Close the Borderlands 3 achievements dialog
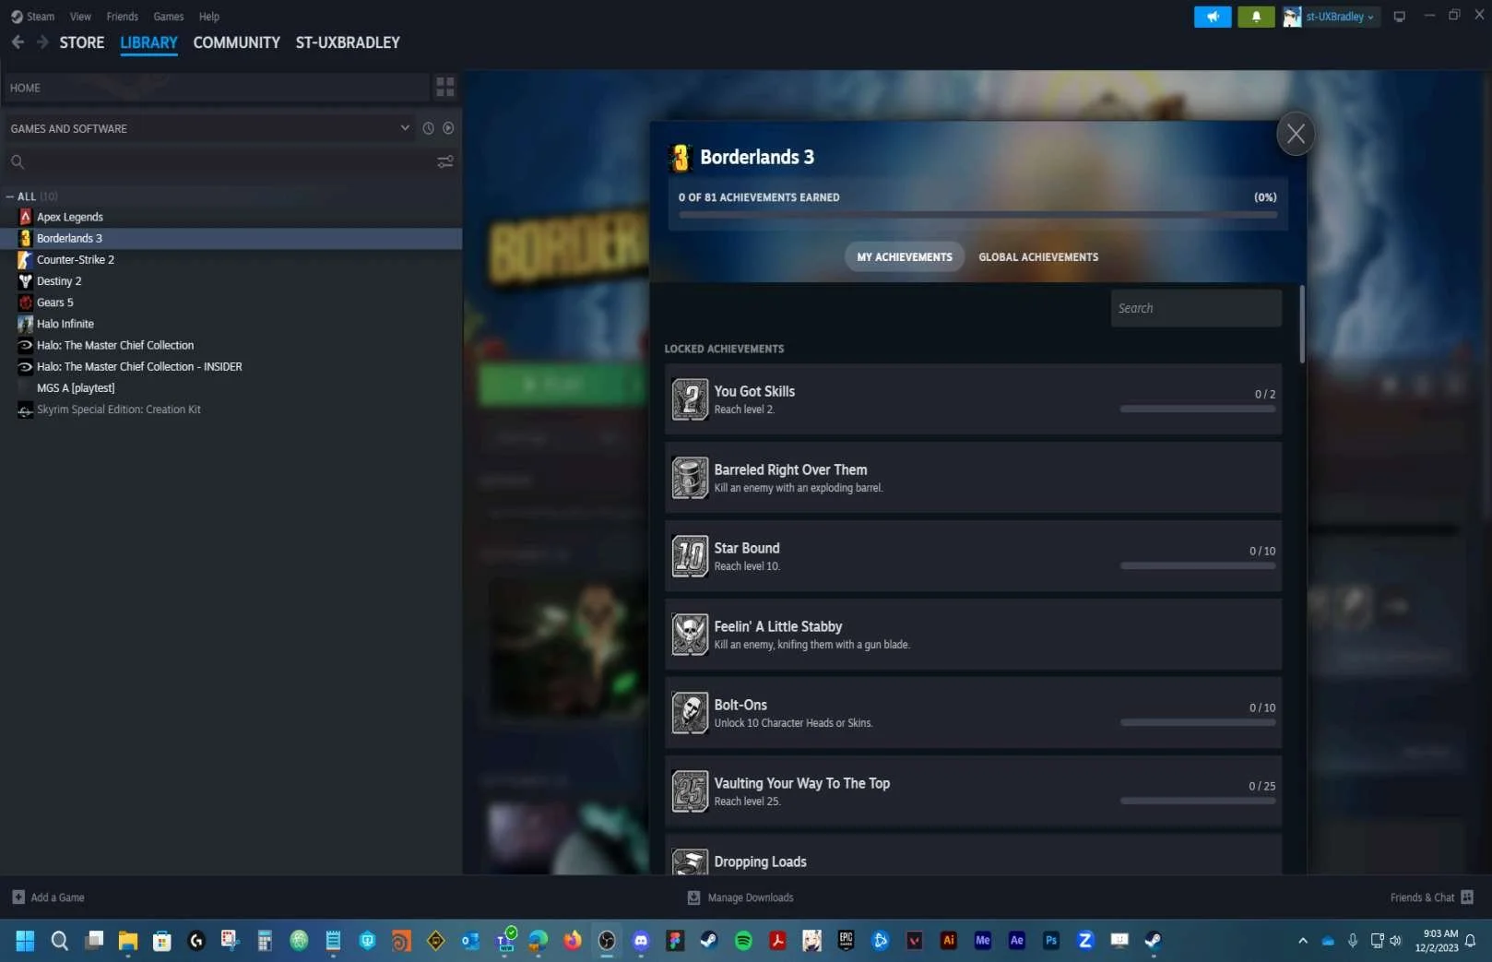 (x=1296, y=134)
